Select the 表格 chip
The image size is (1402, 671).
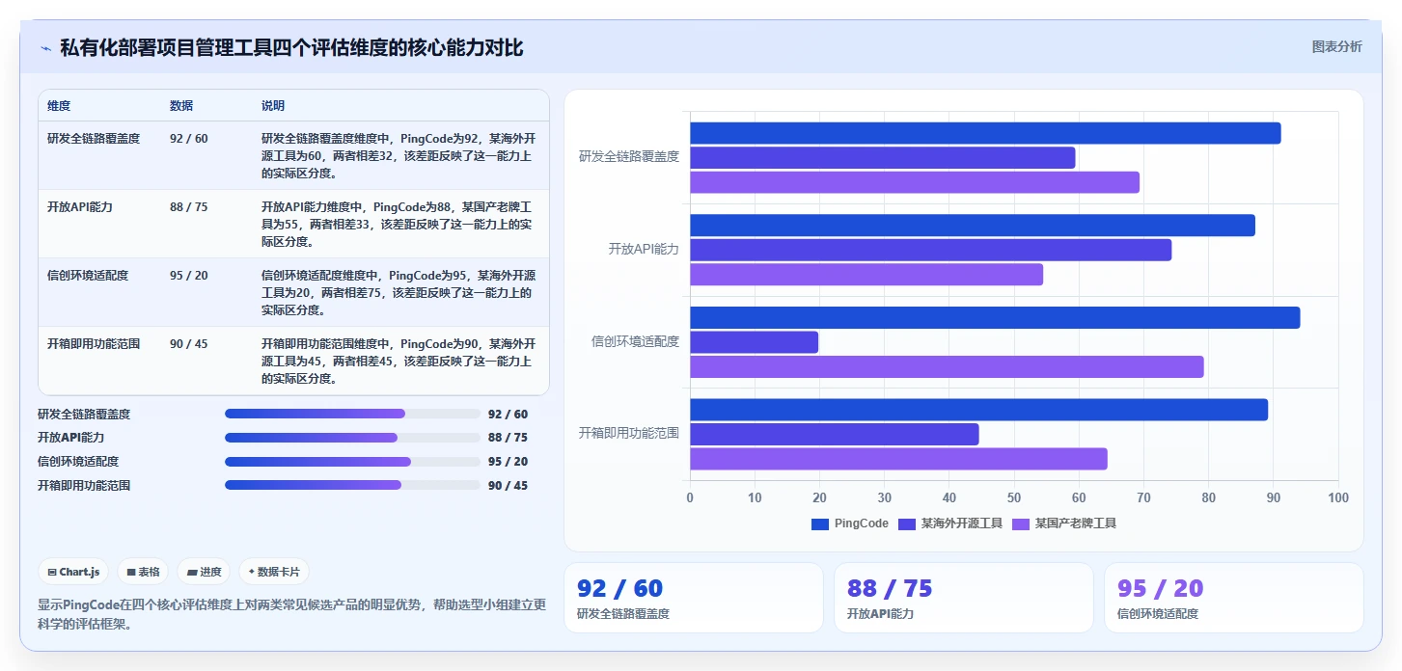(143, 572)
